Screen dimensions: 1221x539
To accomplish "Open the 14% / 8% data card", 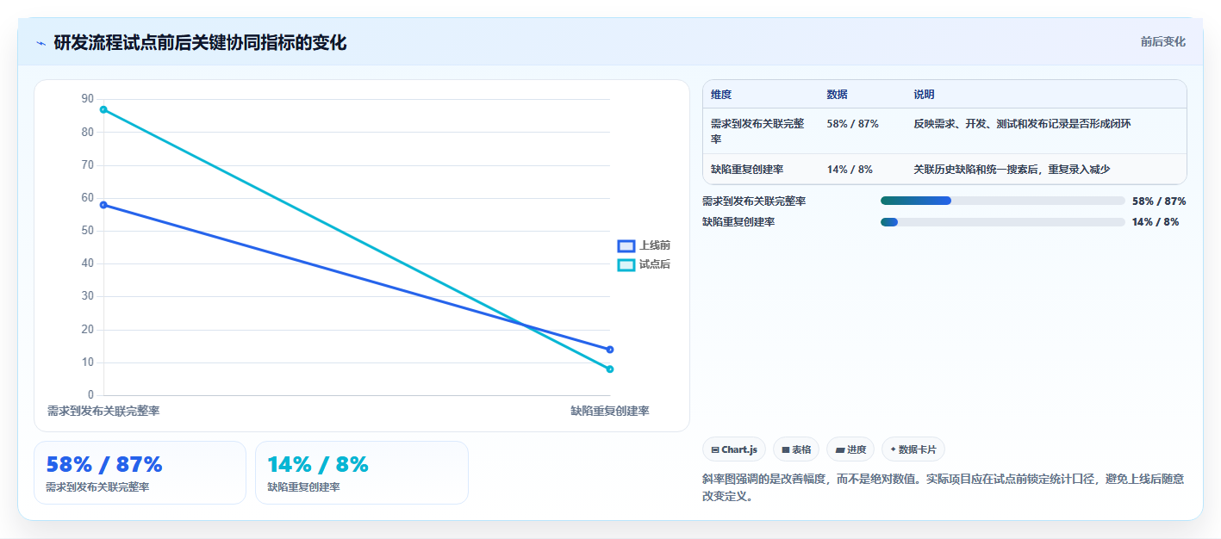I will pyautogui.click(x=362, y=473).
